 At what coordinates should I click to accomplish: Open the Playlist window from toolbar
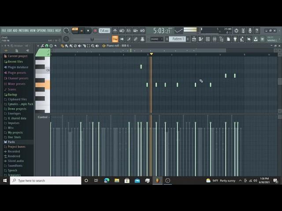194,39
